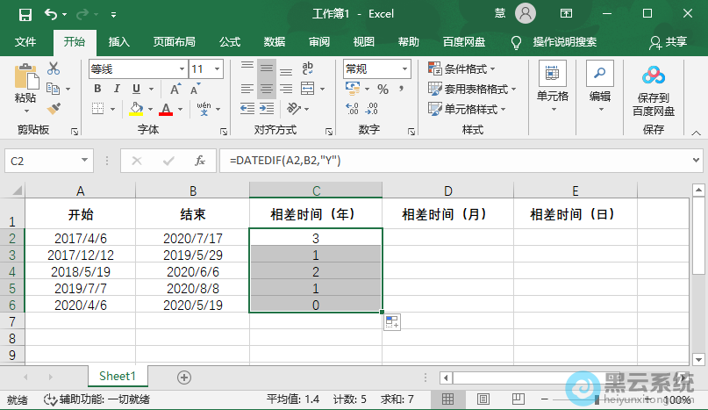Switch to the 插入 ribbon tab
708x410 pixels.
coord(118,41)
